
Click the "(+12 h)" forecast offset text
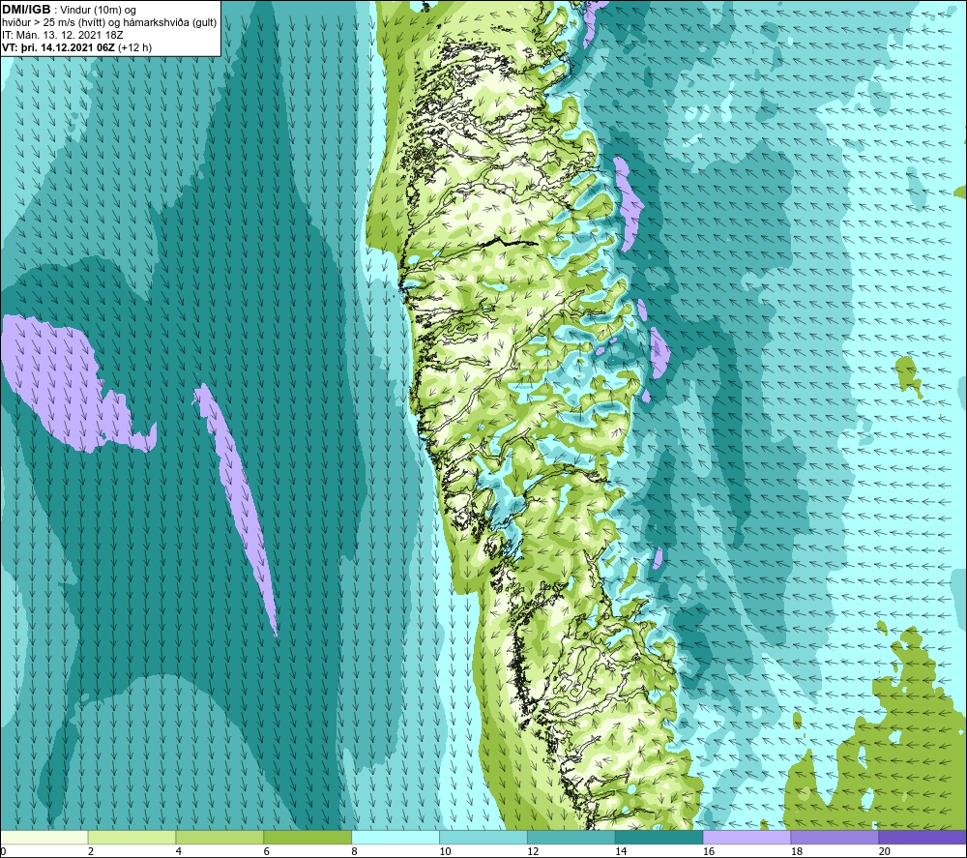[x=135, y=46]
